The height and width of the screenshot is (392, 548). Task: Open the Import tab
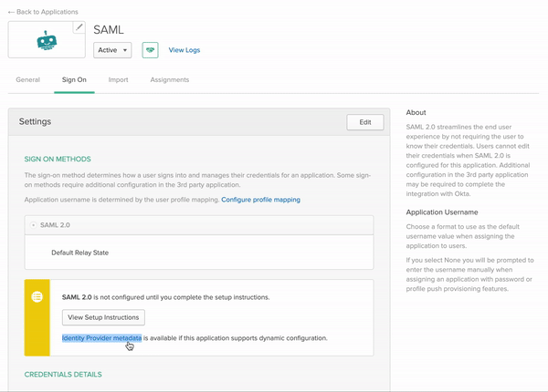[118, 80]
